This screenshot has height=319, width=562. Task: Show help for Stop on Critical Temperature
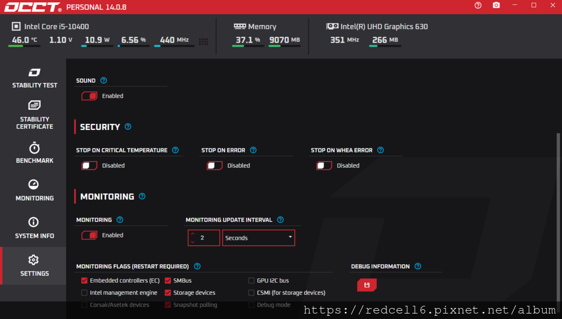coord(175,150)
